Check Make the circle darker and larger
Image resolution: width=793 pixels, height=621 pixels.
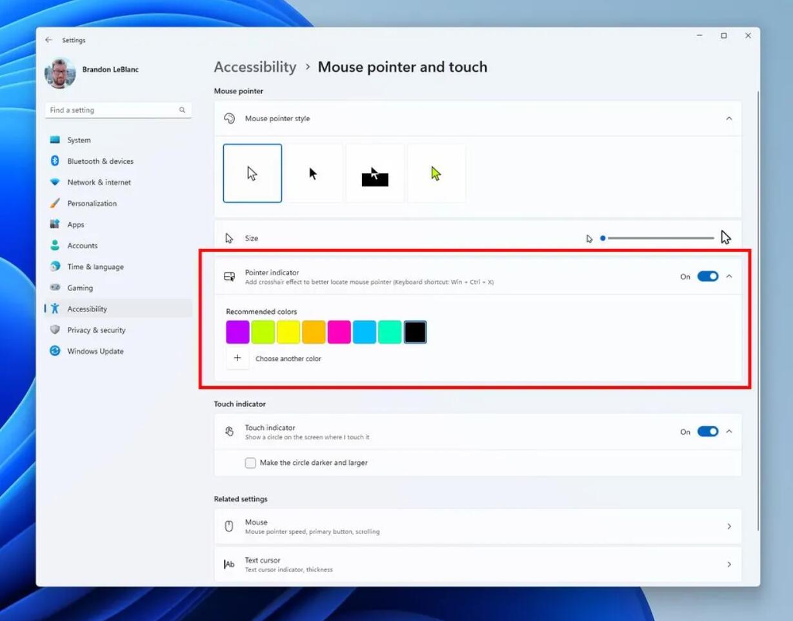(x=250, y=463)
